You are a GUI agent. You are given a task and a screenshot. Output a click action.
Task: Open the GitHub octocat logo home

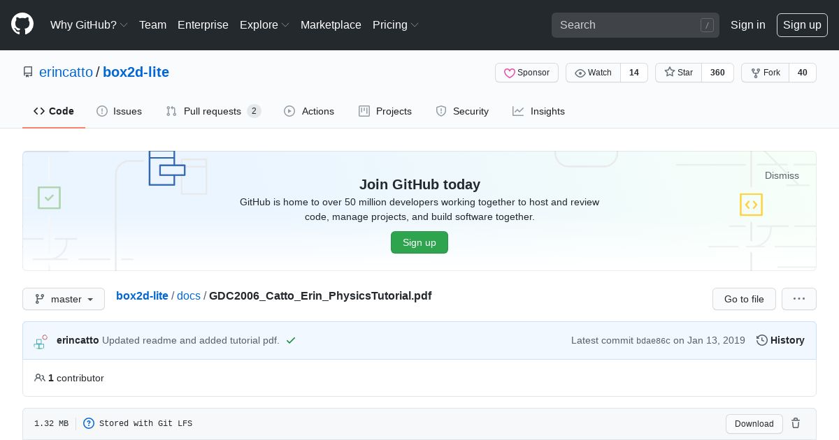click(22, 24)
